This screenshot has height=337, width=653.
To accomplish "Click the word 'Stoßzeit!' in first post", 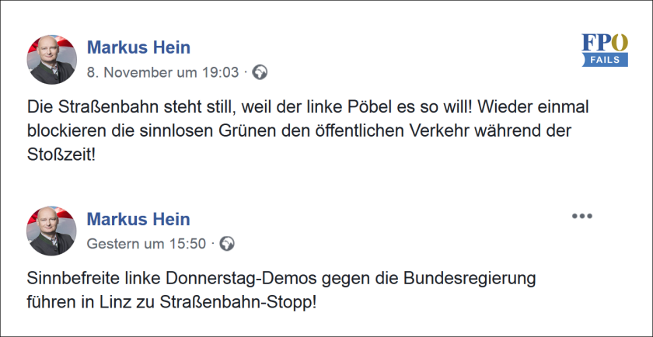I will coord(61,155).
